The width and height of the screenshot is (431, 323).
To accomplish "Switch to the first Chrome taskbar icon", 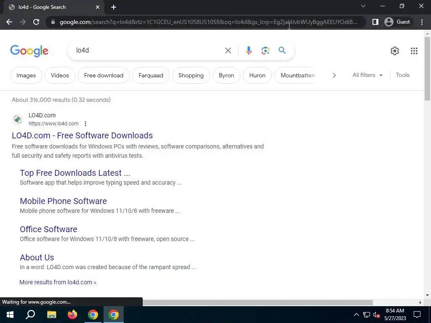I will pyautogui.click(x=93, y=315).
